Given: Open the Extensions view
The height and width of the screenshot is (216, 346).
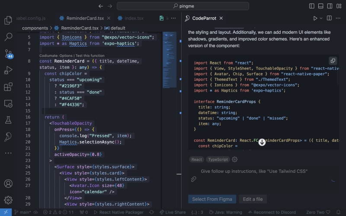Looking at the screenshot, I should point(8,87).
